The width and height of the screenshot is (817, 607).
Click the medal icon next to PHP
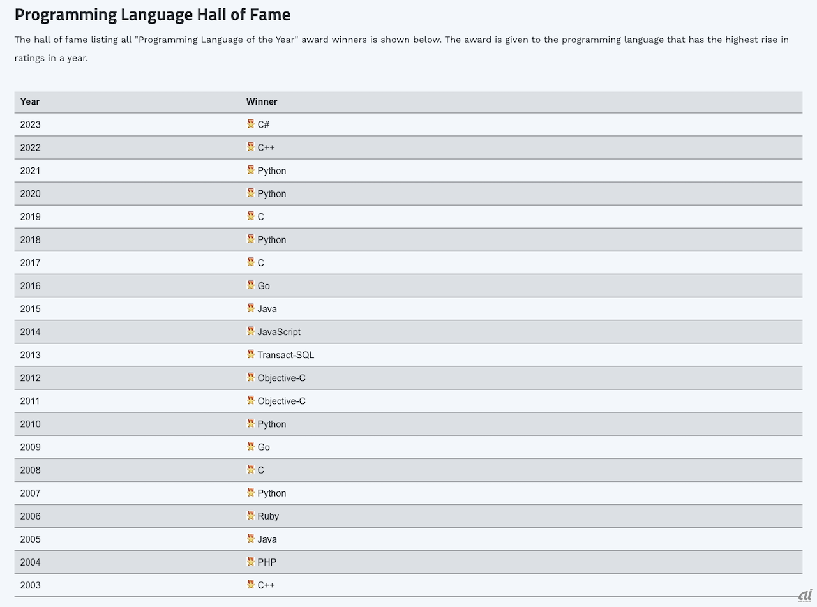pyautogui.click(x=251, y=561)
